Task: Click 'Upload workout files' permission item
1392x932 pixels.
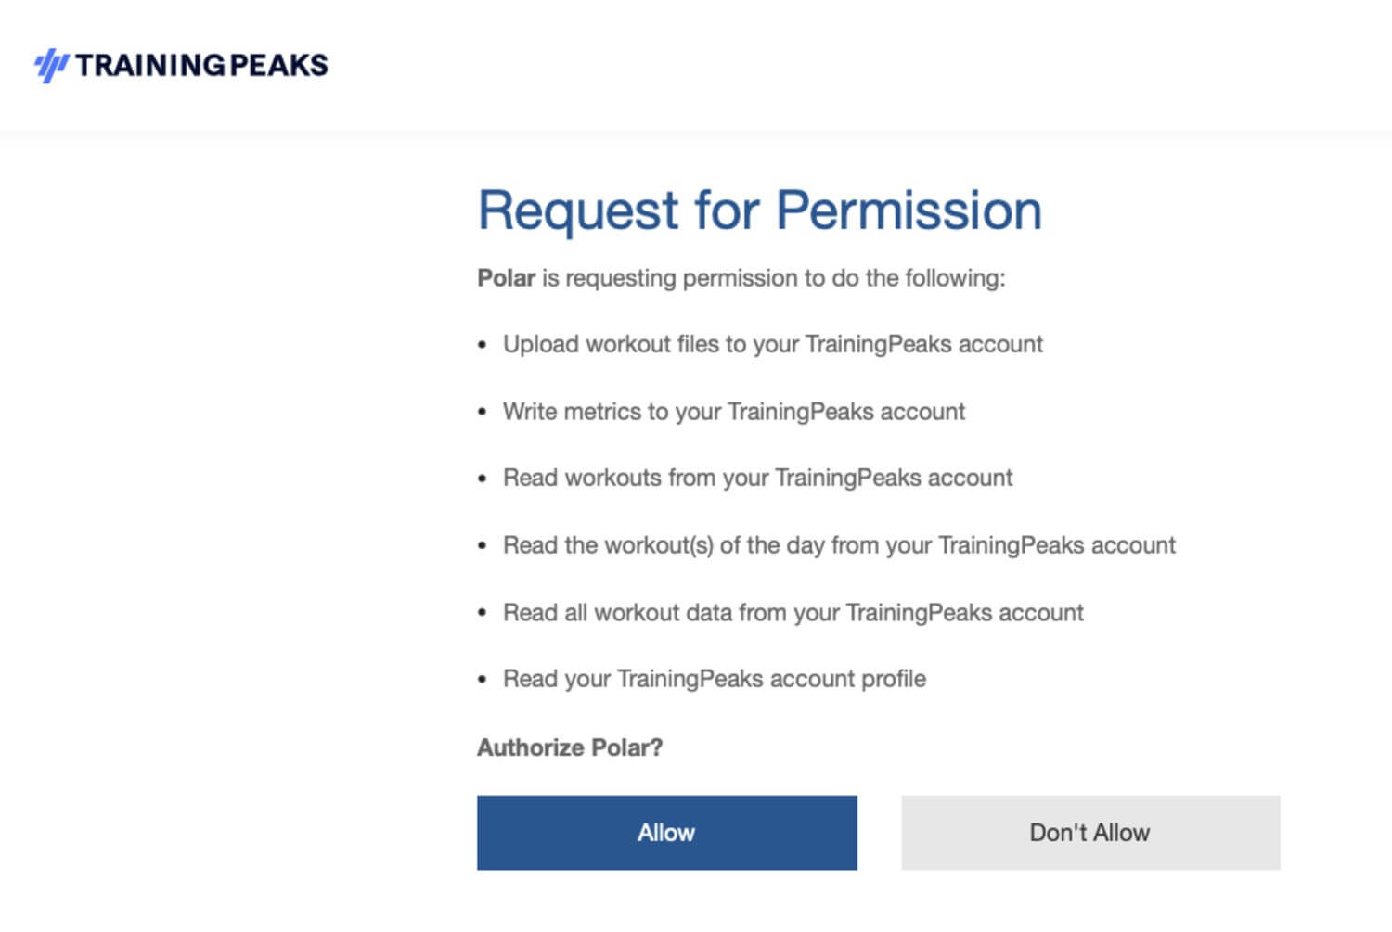Action: 772,344
